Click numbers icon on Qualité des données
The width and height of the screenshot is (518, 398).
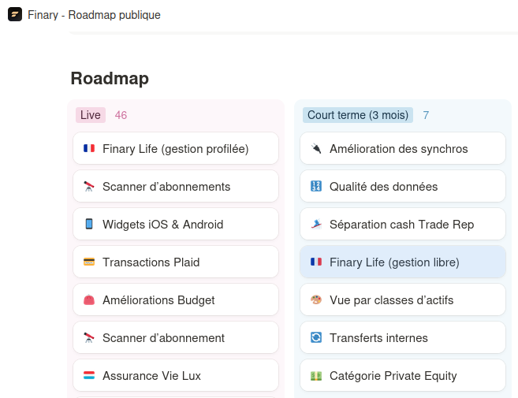(x=315, y=187)
